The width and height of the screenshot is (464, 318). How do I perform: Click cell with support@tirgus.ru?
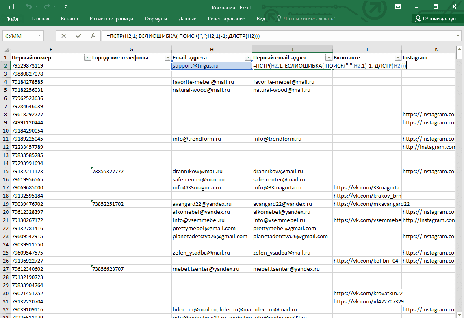(212, 65)
